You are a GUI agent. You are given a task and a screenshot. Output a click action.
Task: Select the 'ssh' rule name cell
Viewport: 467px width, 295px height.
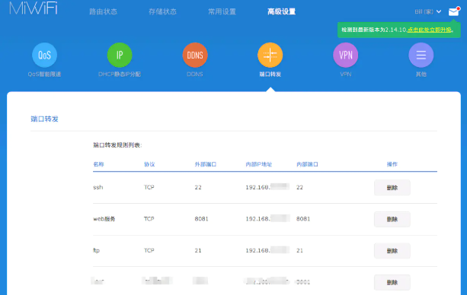tap(98, 187)
